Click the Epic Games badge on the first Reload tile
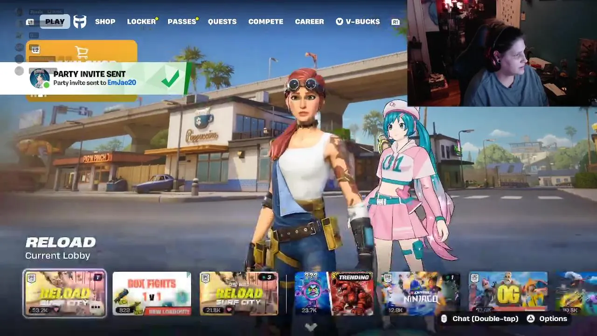Screen dimensions: 597x336 click(31, 279)
